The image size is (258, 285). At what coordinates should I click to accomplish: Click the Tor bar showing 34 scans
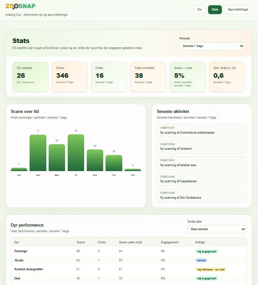point(114,163)
